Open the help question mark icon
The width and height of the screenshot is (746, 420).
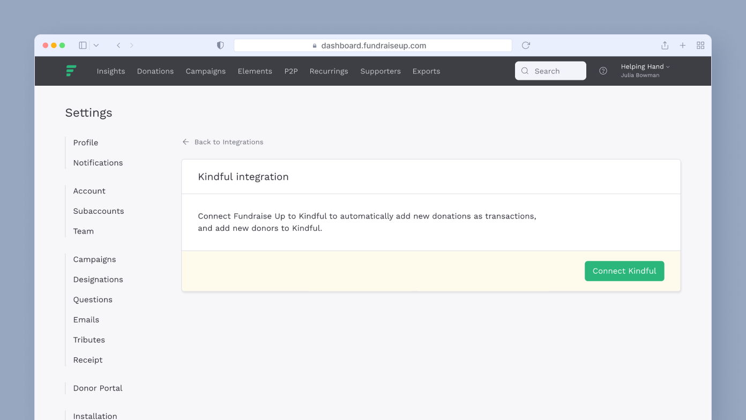603,71
